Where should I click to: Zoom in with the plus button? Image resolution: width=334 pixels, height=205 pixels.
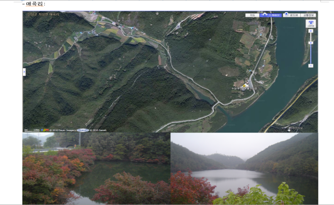click(311, 31)
